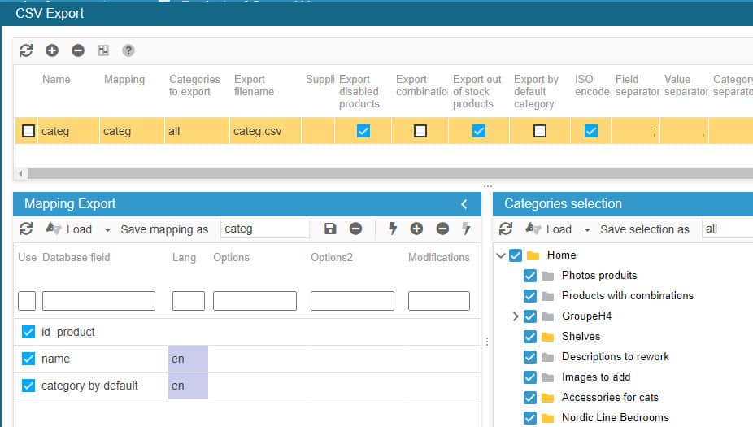
Task: Uncheck the id_product field checkbox
Action: pyautogui.click(x=28, y=332)
